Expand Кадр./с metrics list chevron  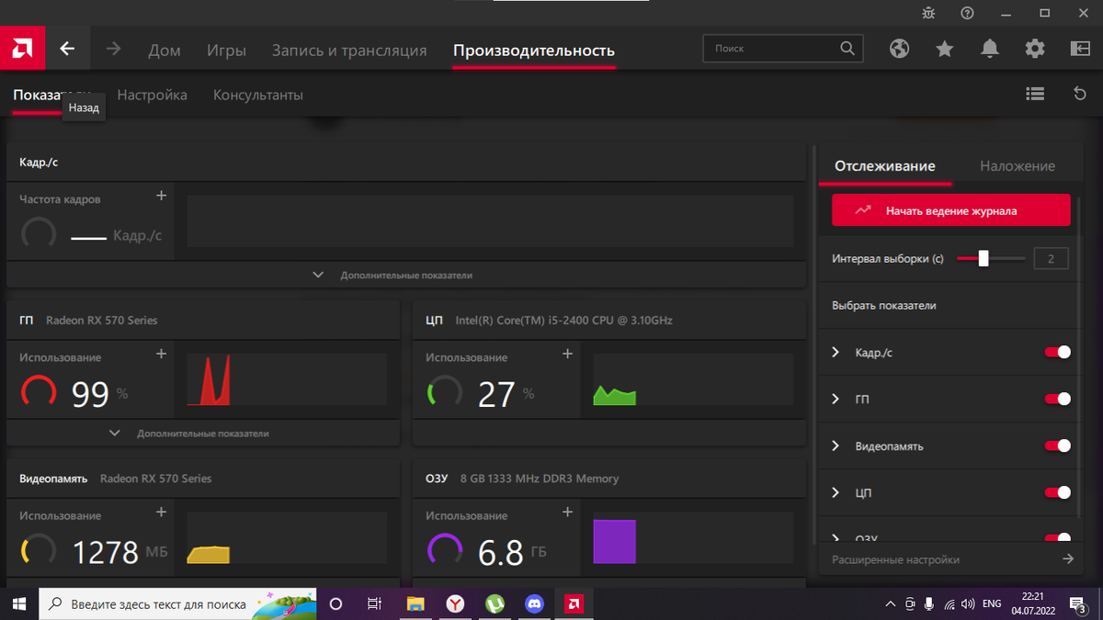(x=836, y=352)
